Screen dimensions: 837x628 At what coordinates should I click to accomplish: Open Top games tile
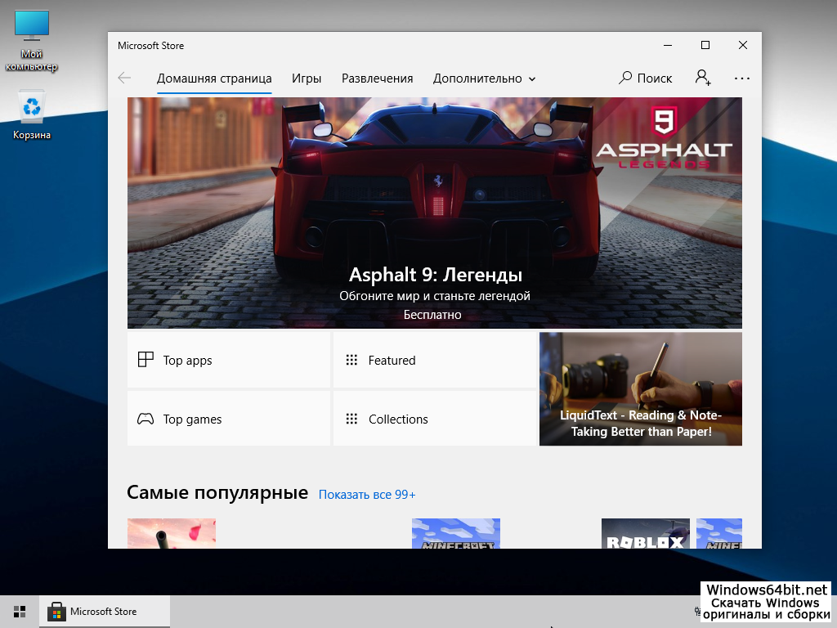[229, 419]
